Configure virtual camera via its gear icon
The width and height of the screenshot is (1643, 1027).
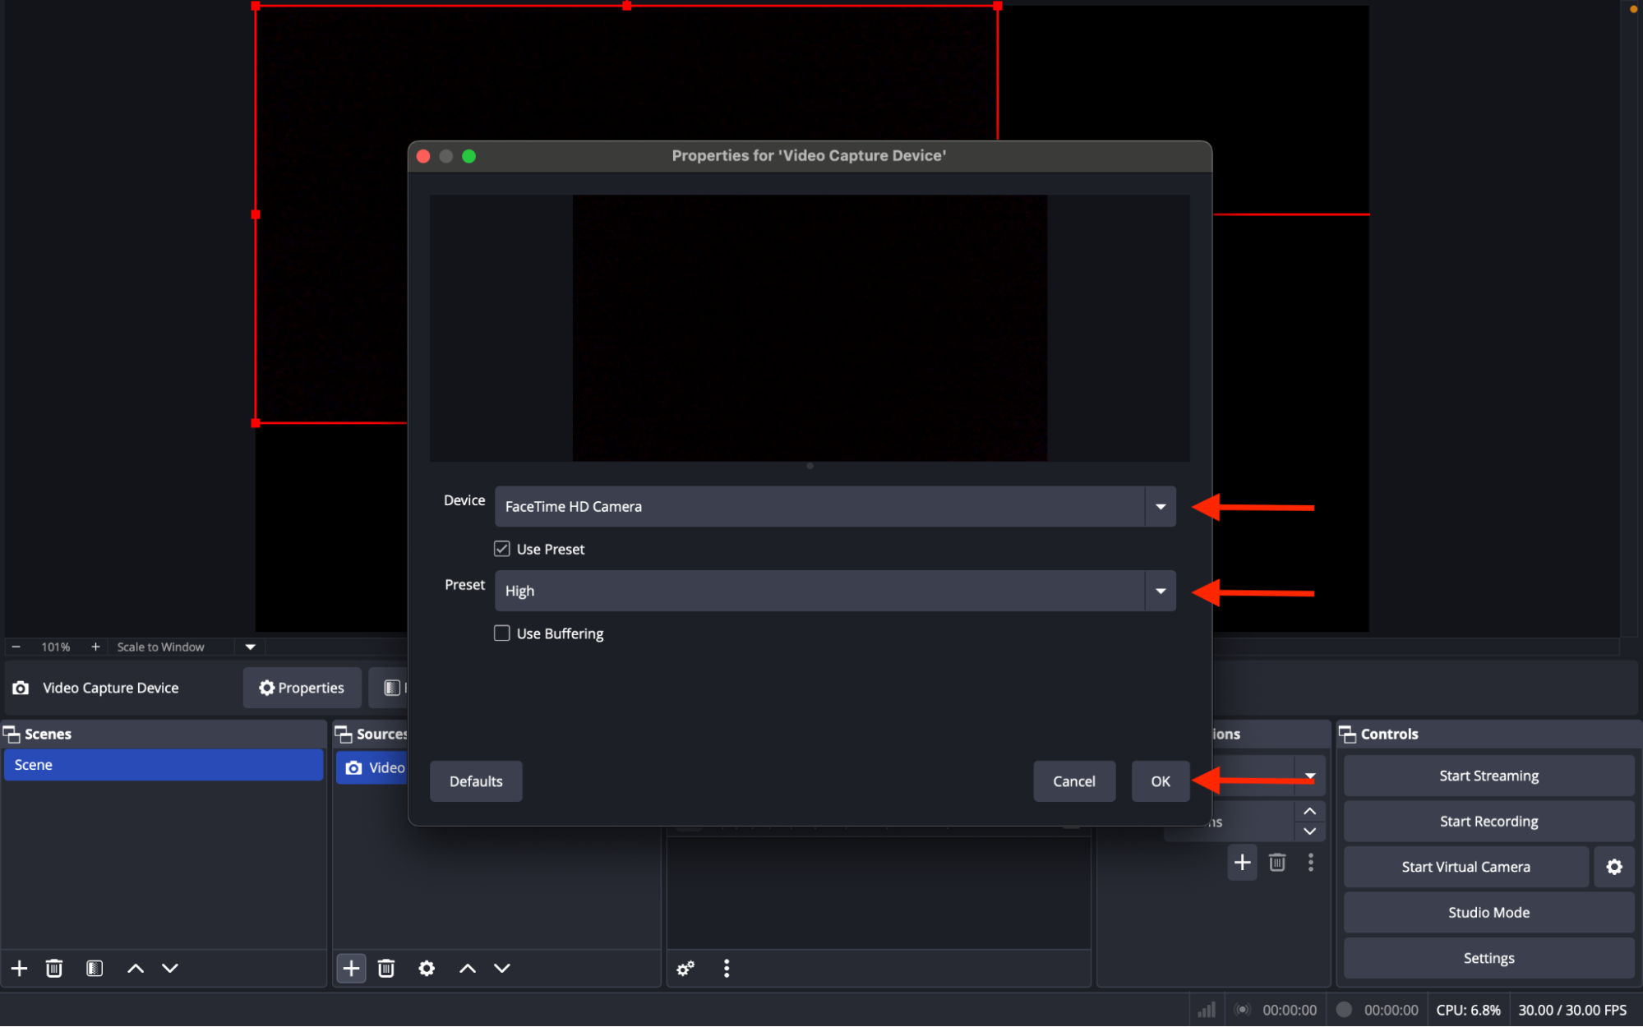click(1613, 866)
